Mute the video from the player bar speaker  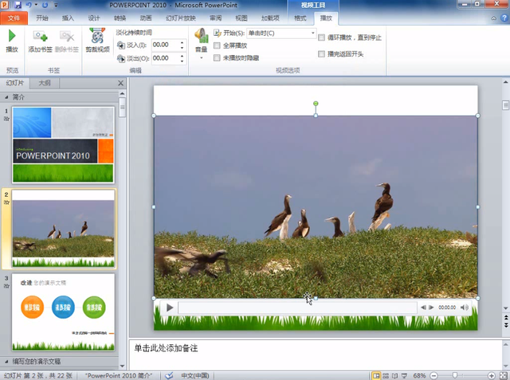coord(468,307)
